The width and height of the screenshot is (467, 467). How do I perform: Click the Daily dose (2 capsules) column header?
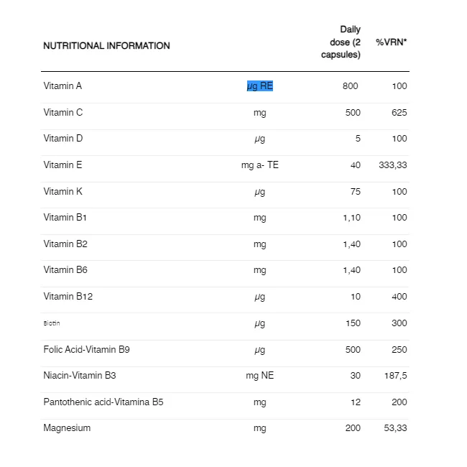tap(341, 42)
